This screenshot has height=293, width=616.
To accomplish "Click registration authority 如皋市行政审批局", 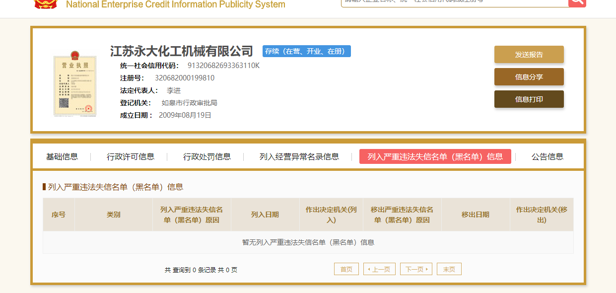I will (190, 103).
